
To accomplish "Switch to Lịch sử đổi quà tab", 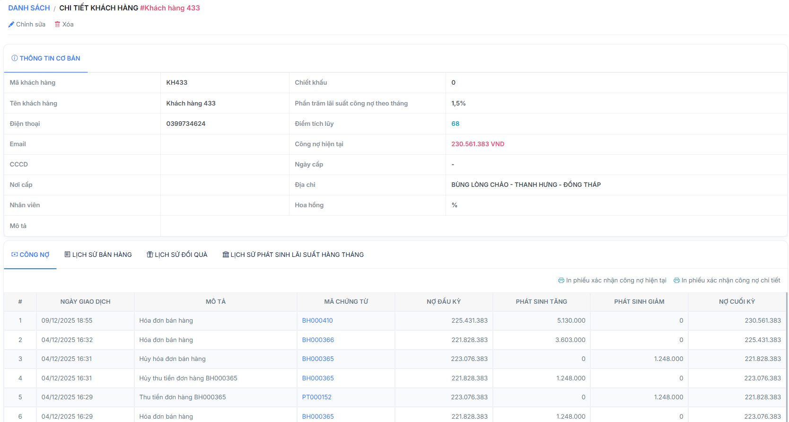I will coord(181,255).
